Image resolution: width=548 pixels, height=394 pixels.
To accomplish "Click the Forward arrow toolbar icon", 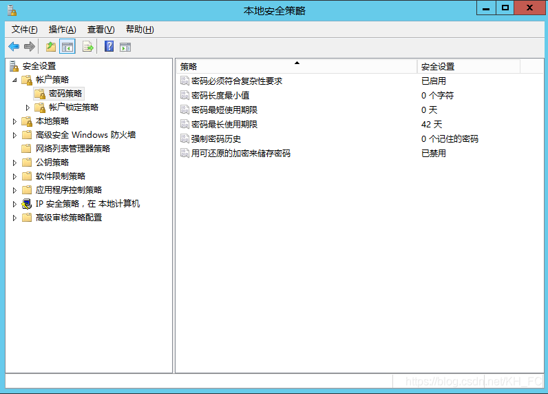I will (x=30, y=47).
